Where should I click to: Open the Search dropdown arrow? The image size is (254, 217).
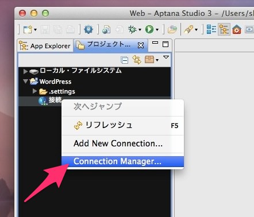tap(196, 30)
